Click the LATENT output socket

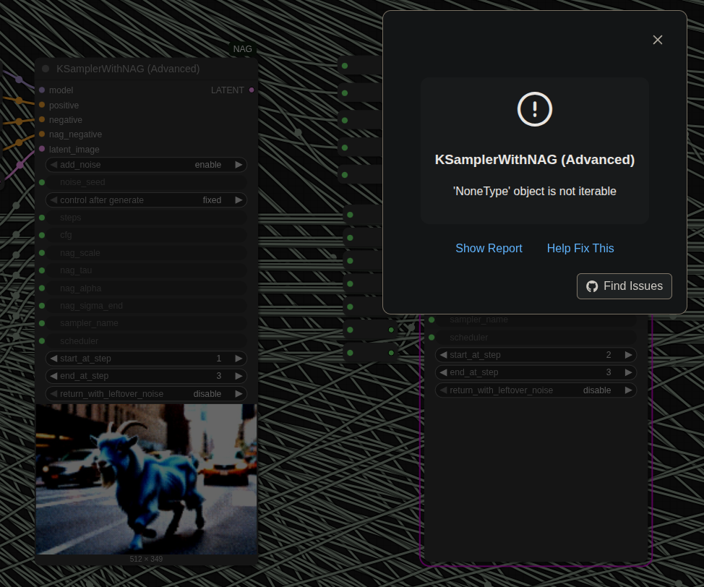coord(252,90)
